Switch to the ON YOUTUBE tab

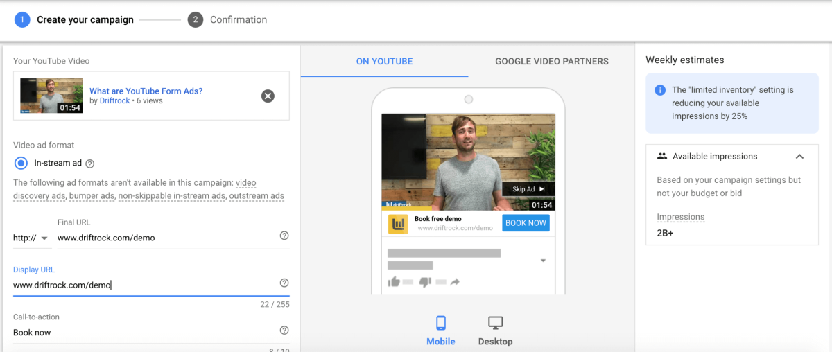pyautogui.click(x=384, y=61)
